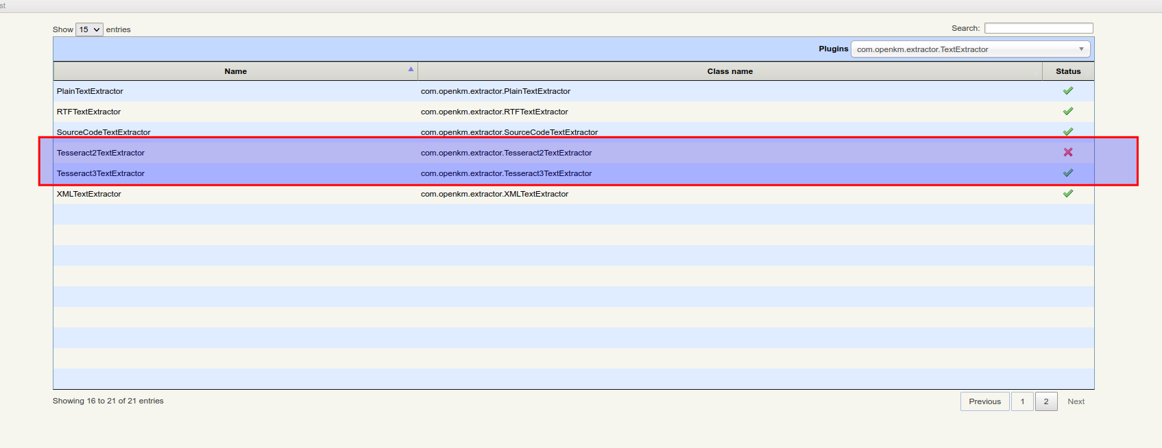Open the Show entries count dropdown
Viewport: 1162px width, 448px height.
(x=89, y=29)
